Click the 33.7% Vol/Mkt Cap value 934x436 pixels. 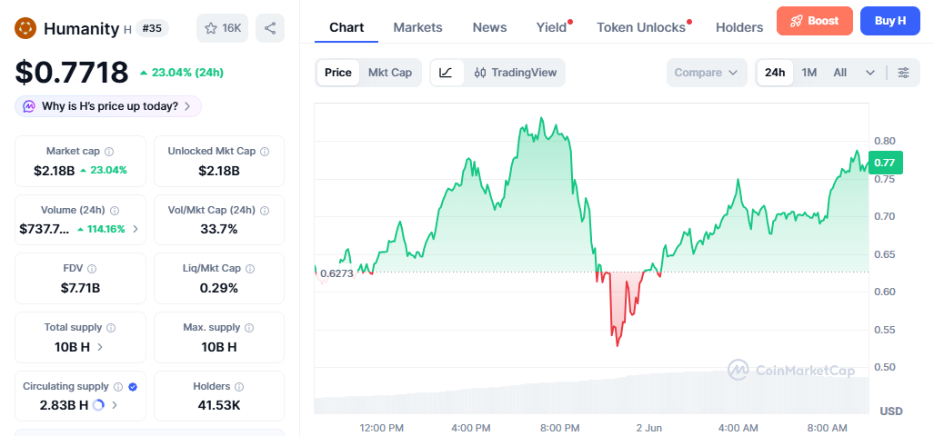tap(218, 229)
